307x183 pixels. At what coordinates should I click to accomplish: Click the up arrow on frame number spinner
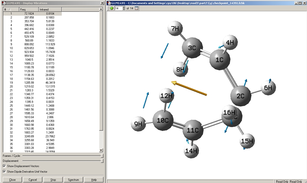[x=124, y=7]
